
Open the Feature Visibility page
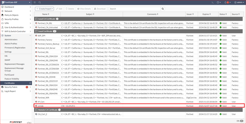12,79
